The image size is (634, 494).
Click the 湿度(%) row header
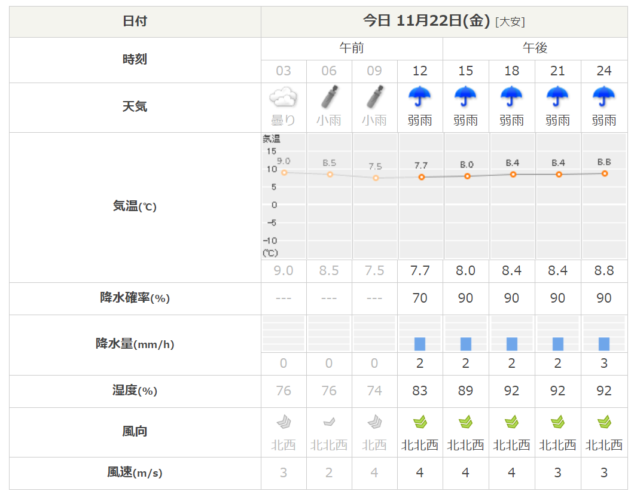pyautogui.click(x=135, y=391)
